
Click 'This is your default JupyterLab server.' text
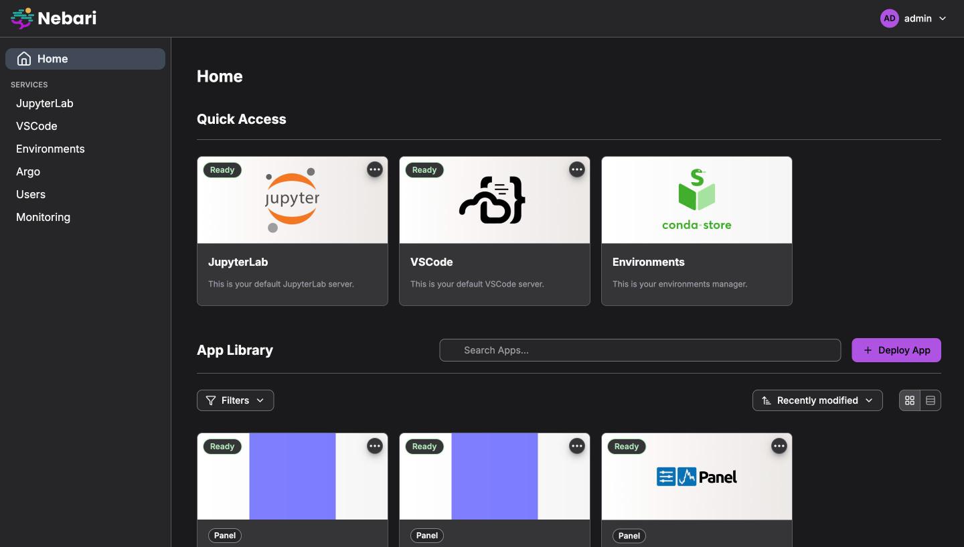point(281,284)
